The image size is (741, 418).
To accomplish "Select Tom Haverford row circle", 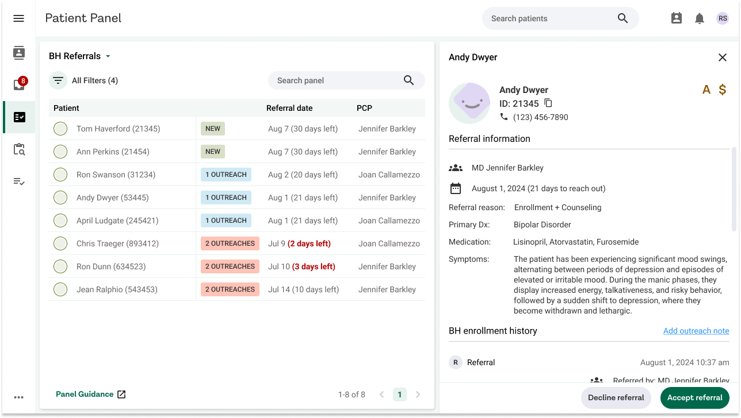I will (x=60, y=129).
